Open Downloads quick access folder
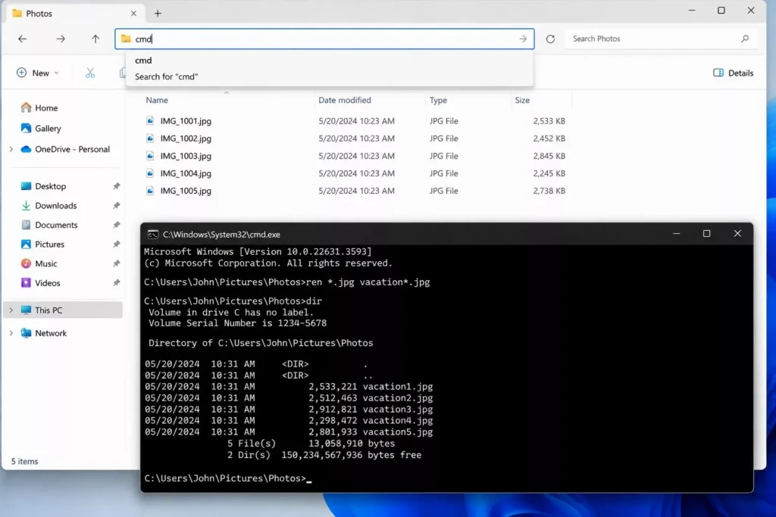The height and width of the screenshot is (517, 776). coord(49,206)
